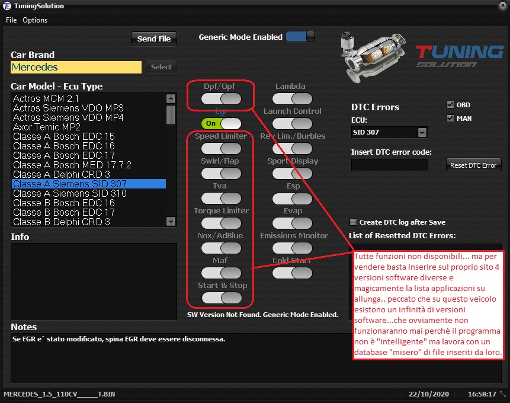Click the SW Version Not Found message
This screenshot has height=403, width=510.
pos(262,315)
